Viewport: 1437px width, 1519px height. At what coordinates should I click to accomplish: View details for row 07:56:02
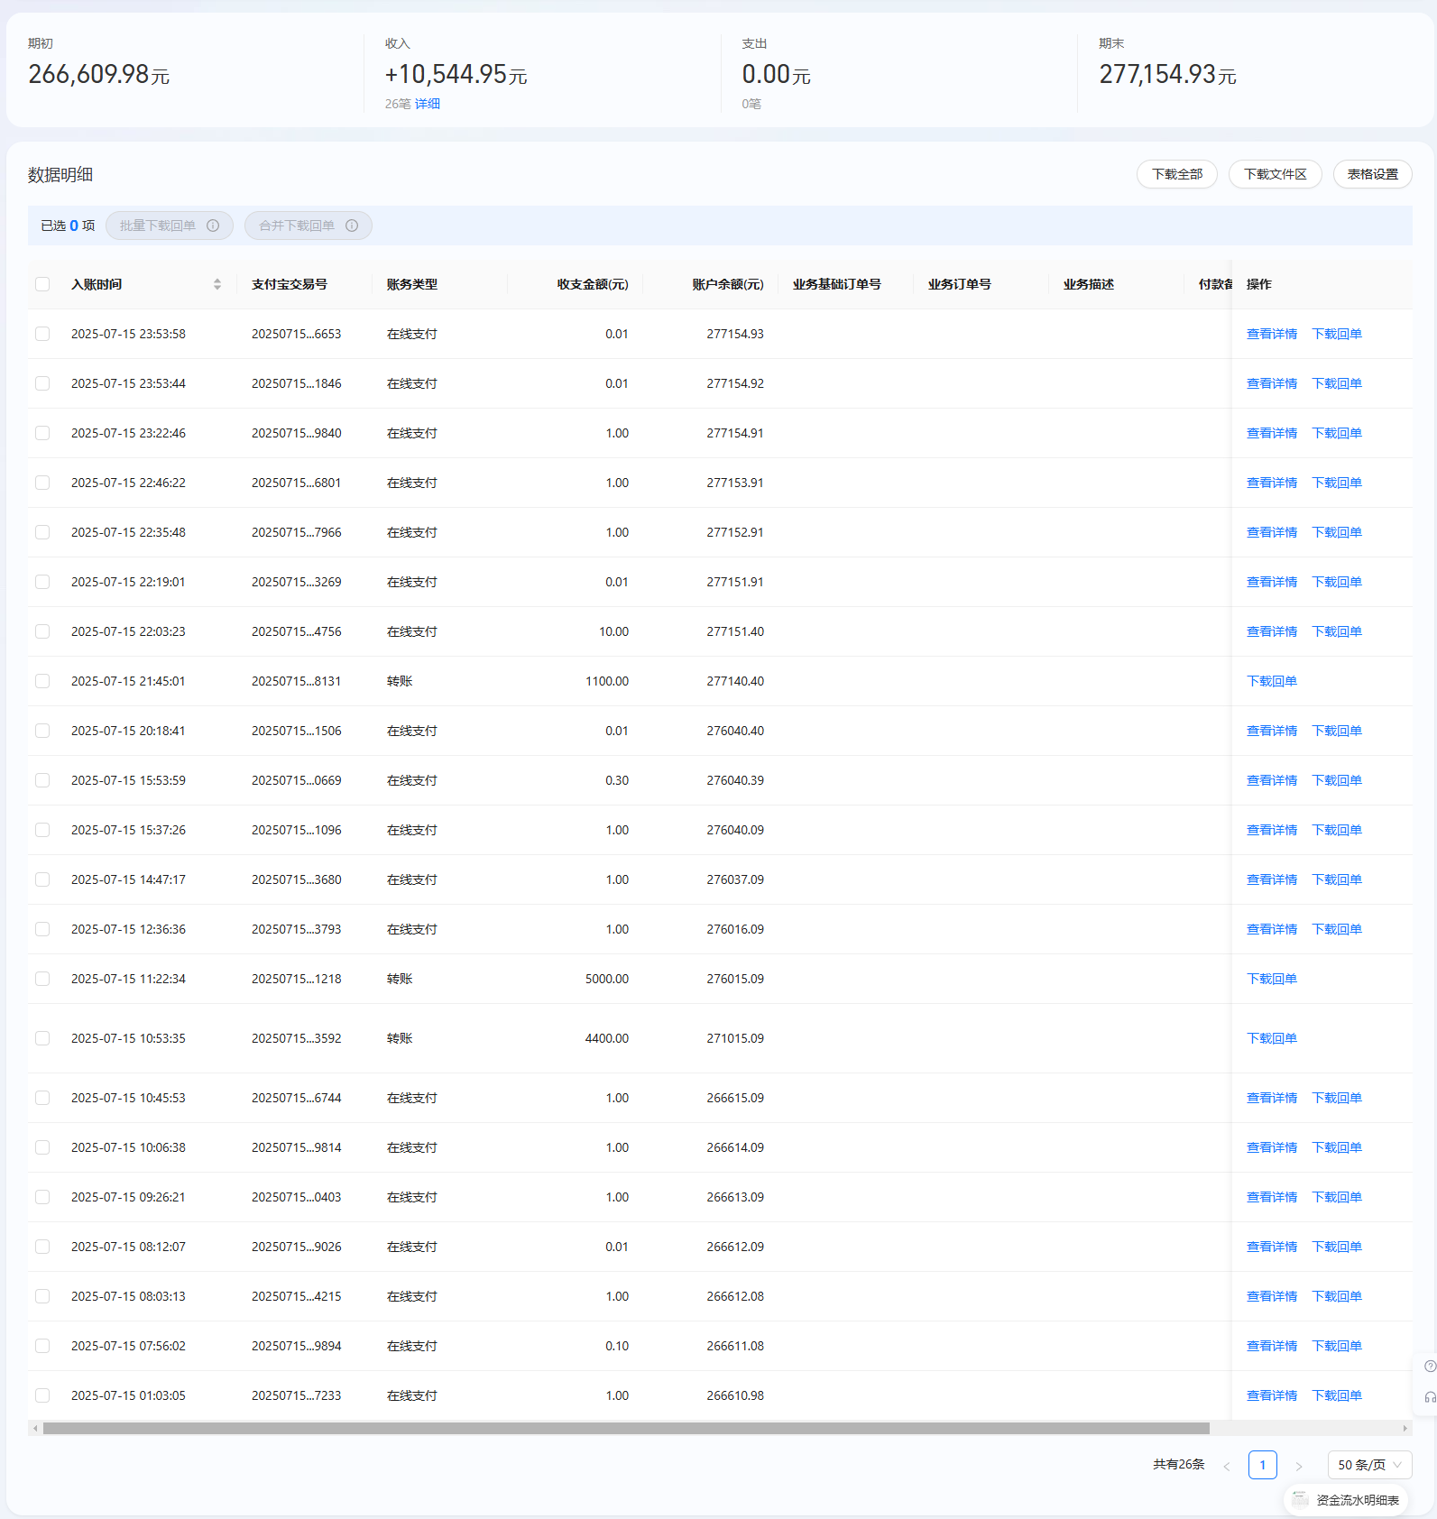pos(1272,1346)
